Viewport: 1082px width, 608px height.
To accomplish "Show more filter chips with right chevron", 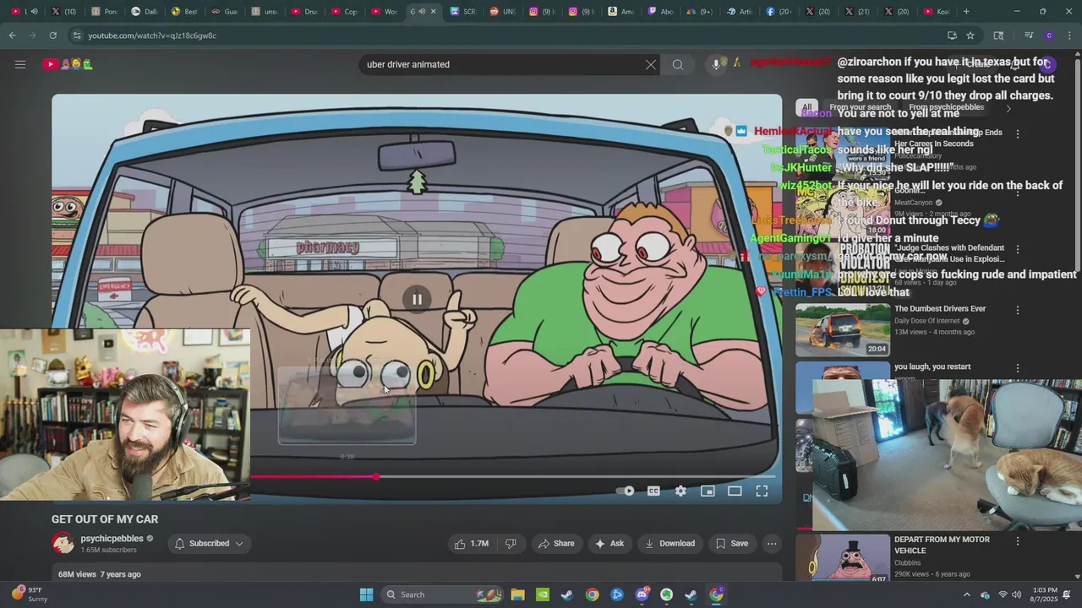I will 1008,108.
